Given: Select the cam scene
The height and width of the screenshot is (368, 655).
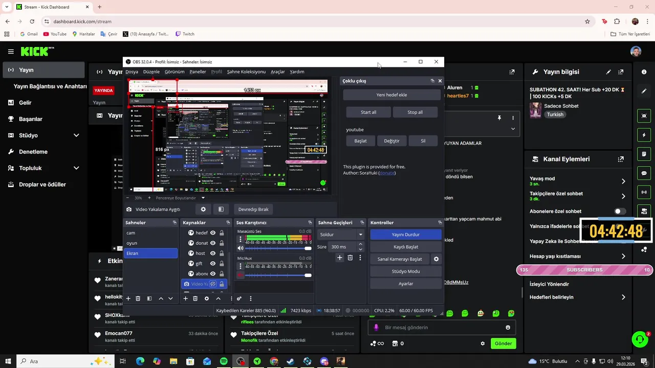Looking at the screenshot, I should tap(151, 233).
